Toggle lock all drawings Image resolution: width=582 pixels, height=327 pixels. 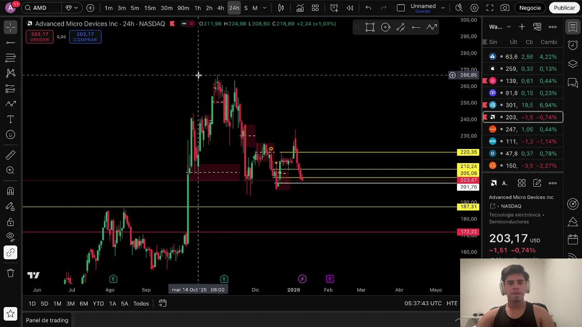(10, 222)
